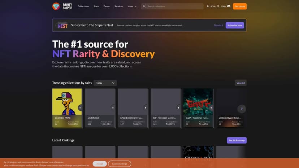The width and height of the screenshot is (299, 168).
Task: Expand the News menu dropdown
Action: click(132, 6)
